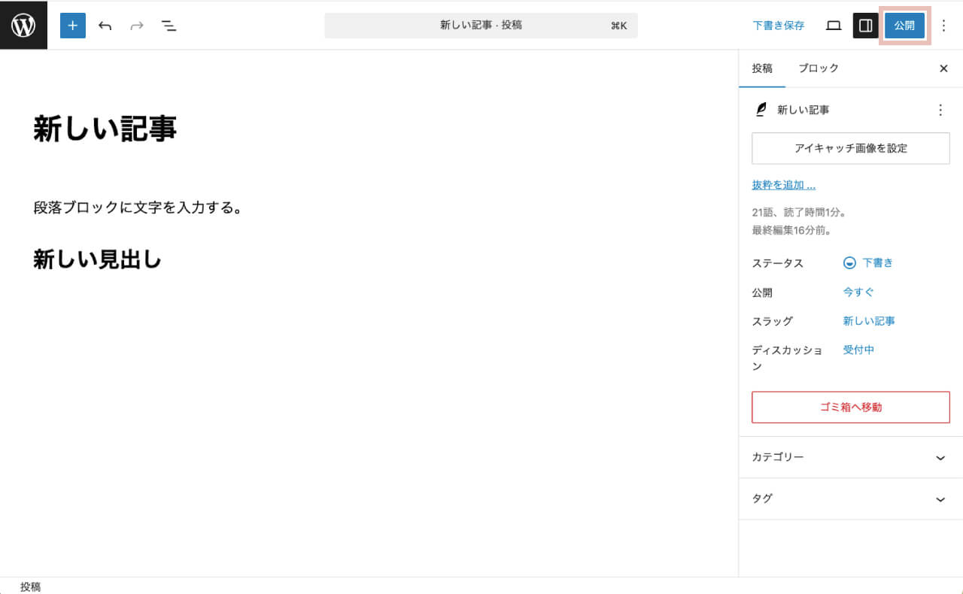Toggle the settings sidebar panel icon

pos(865,25)
